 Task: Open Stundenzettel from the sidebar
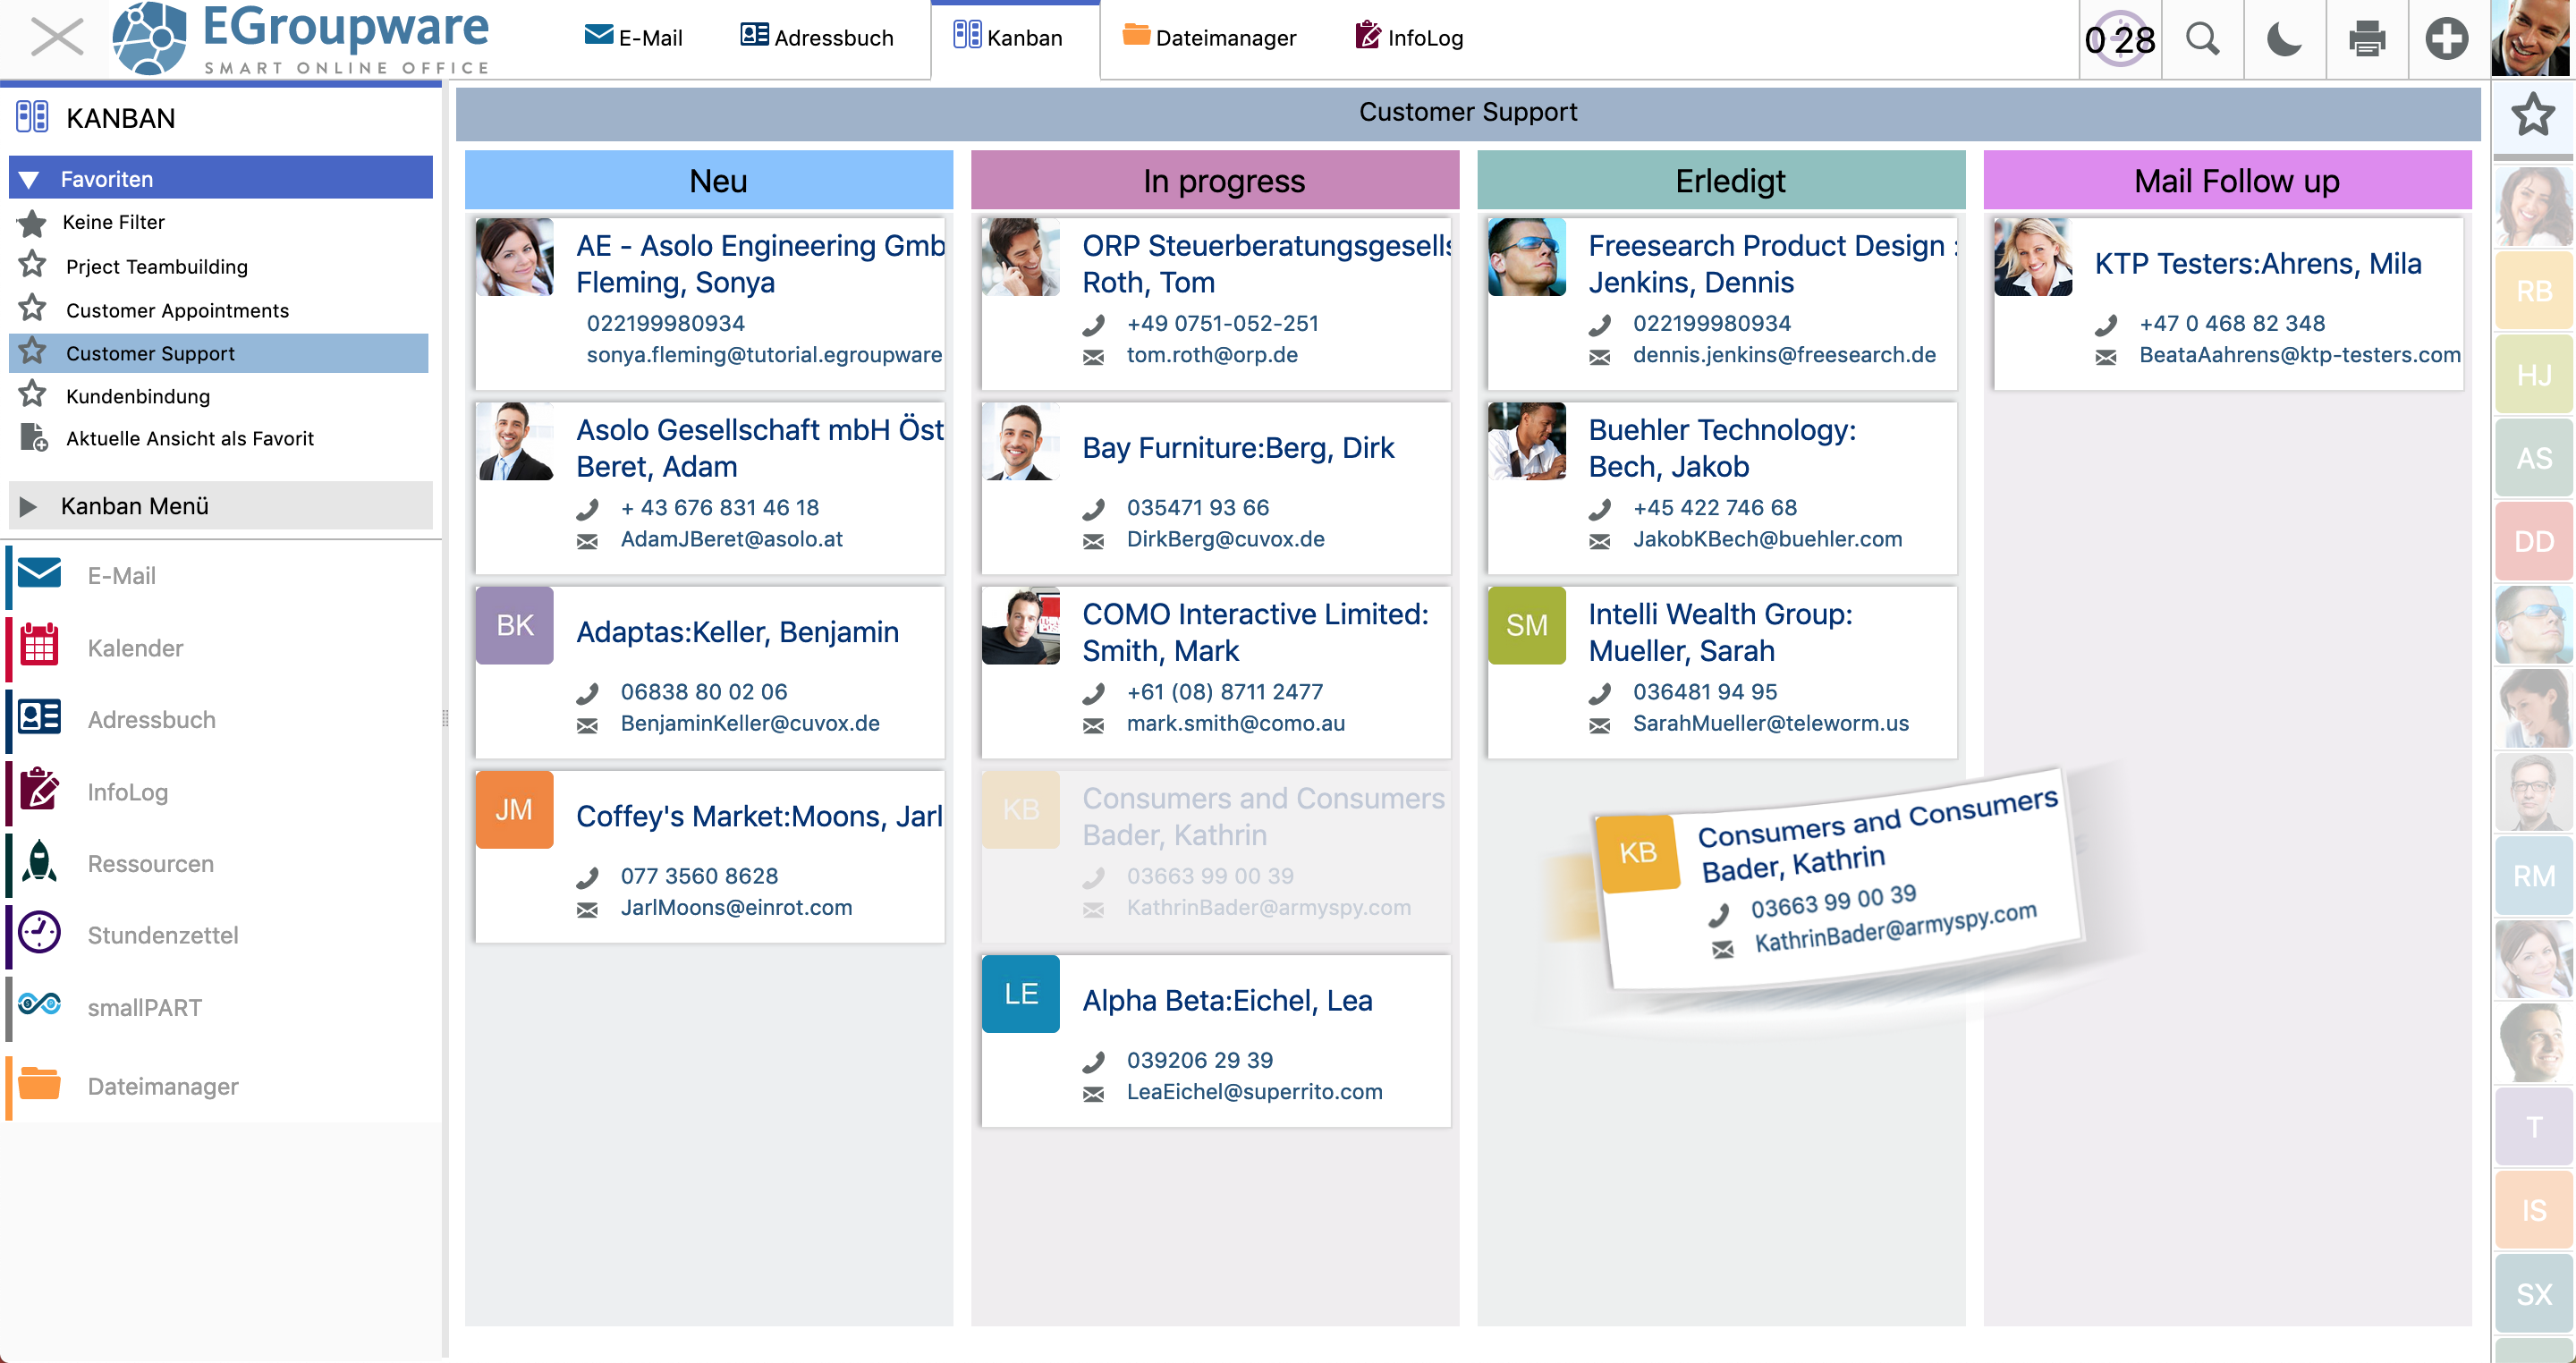(x=162, y=935)
